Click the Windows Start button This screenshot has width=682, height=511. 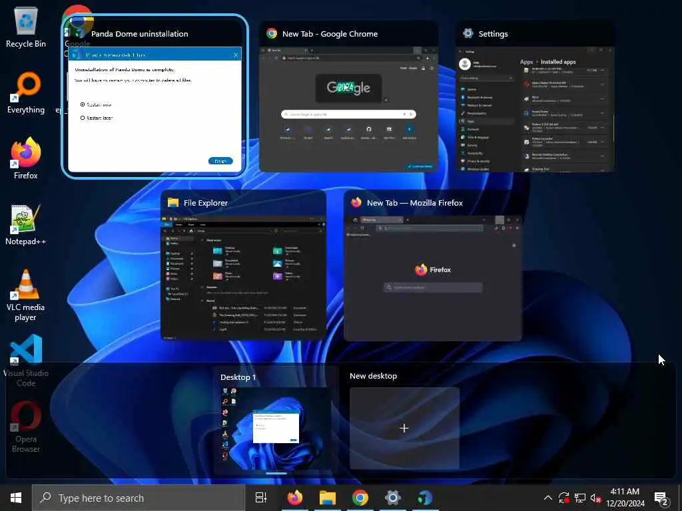pos(16,498)
